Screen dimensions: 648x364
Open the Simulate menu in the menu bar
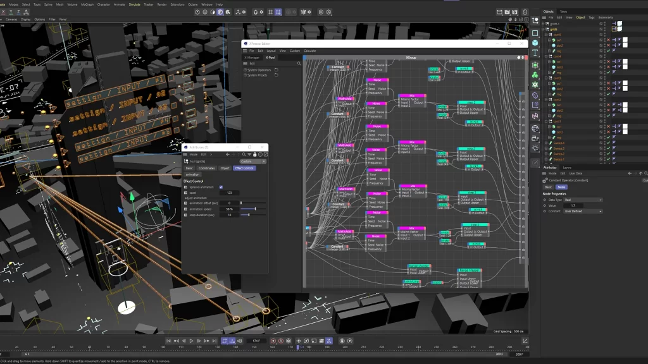pyautogui.click(x=134, y=4)
